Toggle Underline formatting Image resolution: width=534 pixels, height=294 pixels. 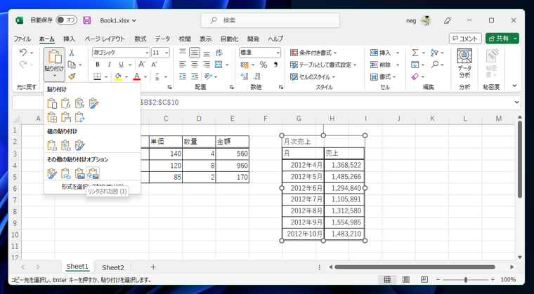click(121, 65)
